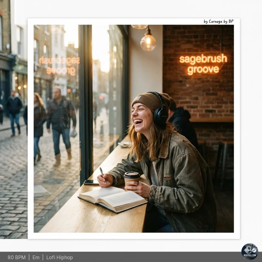Select the Em key label
262x262 pixels.
36,257
